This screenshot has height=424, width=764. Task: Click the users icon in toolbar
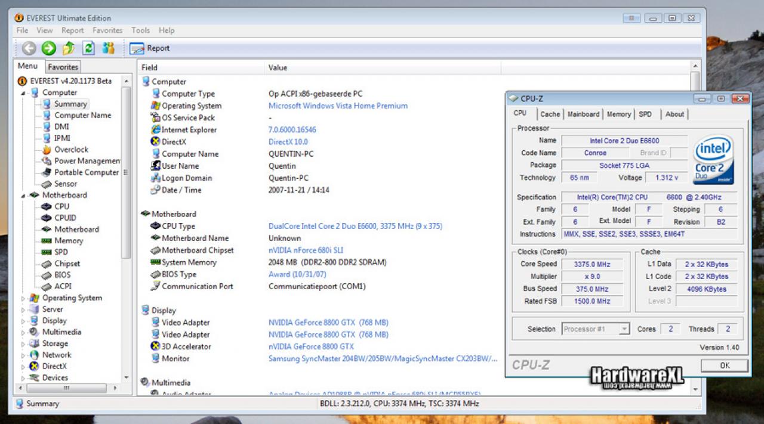(108, 48)
